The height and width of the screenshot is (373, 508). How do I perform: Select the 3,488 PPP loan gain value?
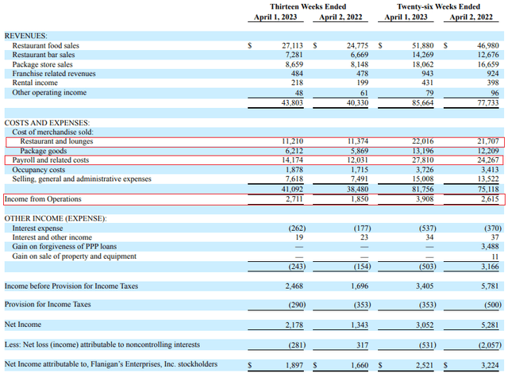click(490, 246)
